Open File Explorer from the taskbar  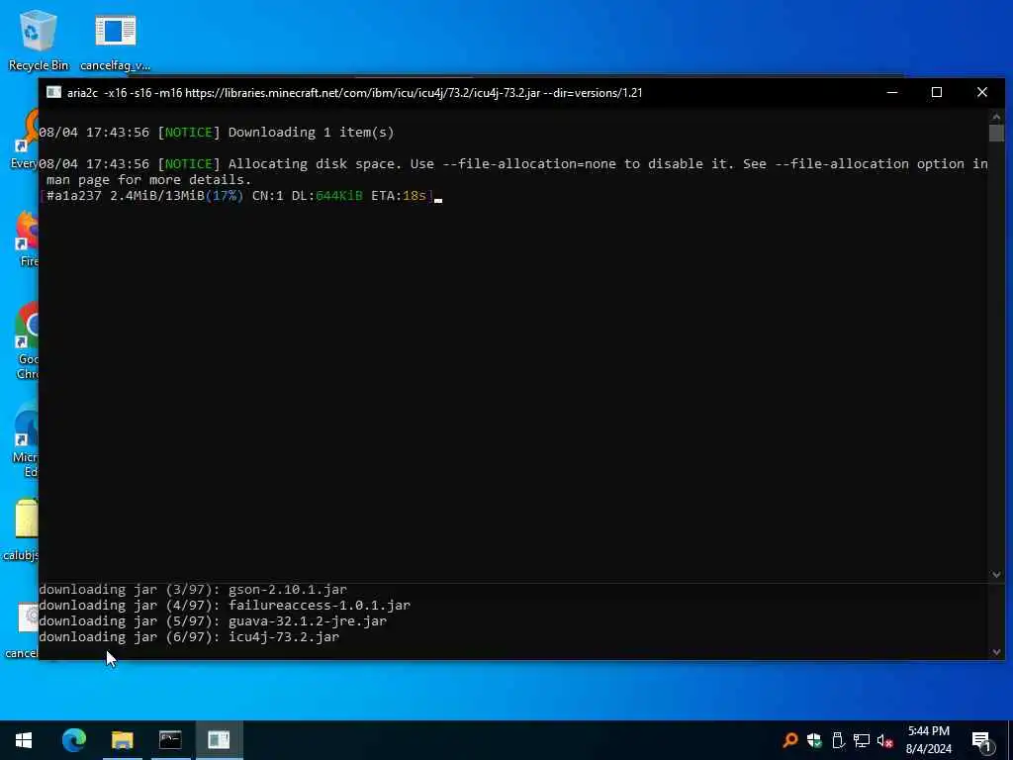pyautogui.click(x=122, y=740)
